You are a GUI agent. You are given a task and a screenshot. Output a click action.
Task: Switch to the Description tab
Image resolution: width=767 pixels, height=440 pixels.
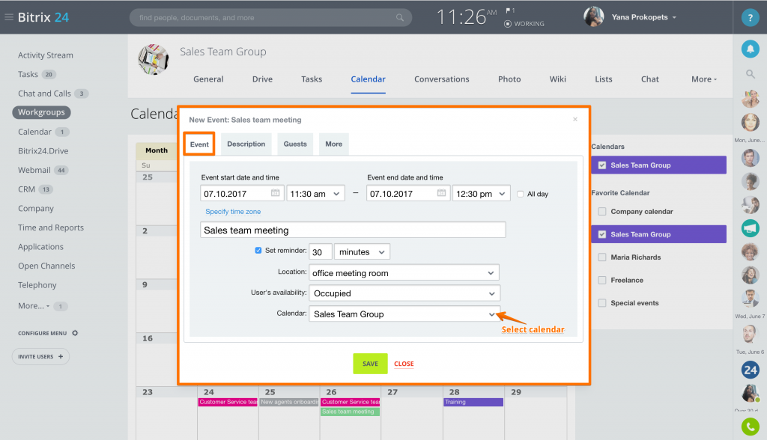coord(246,144)
